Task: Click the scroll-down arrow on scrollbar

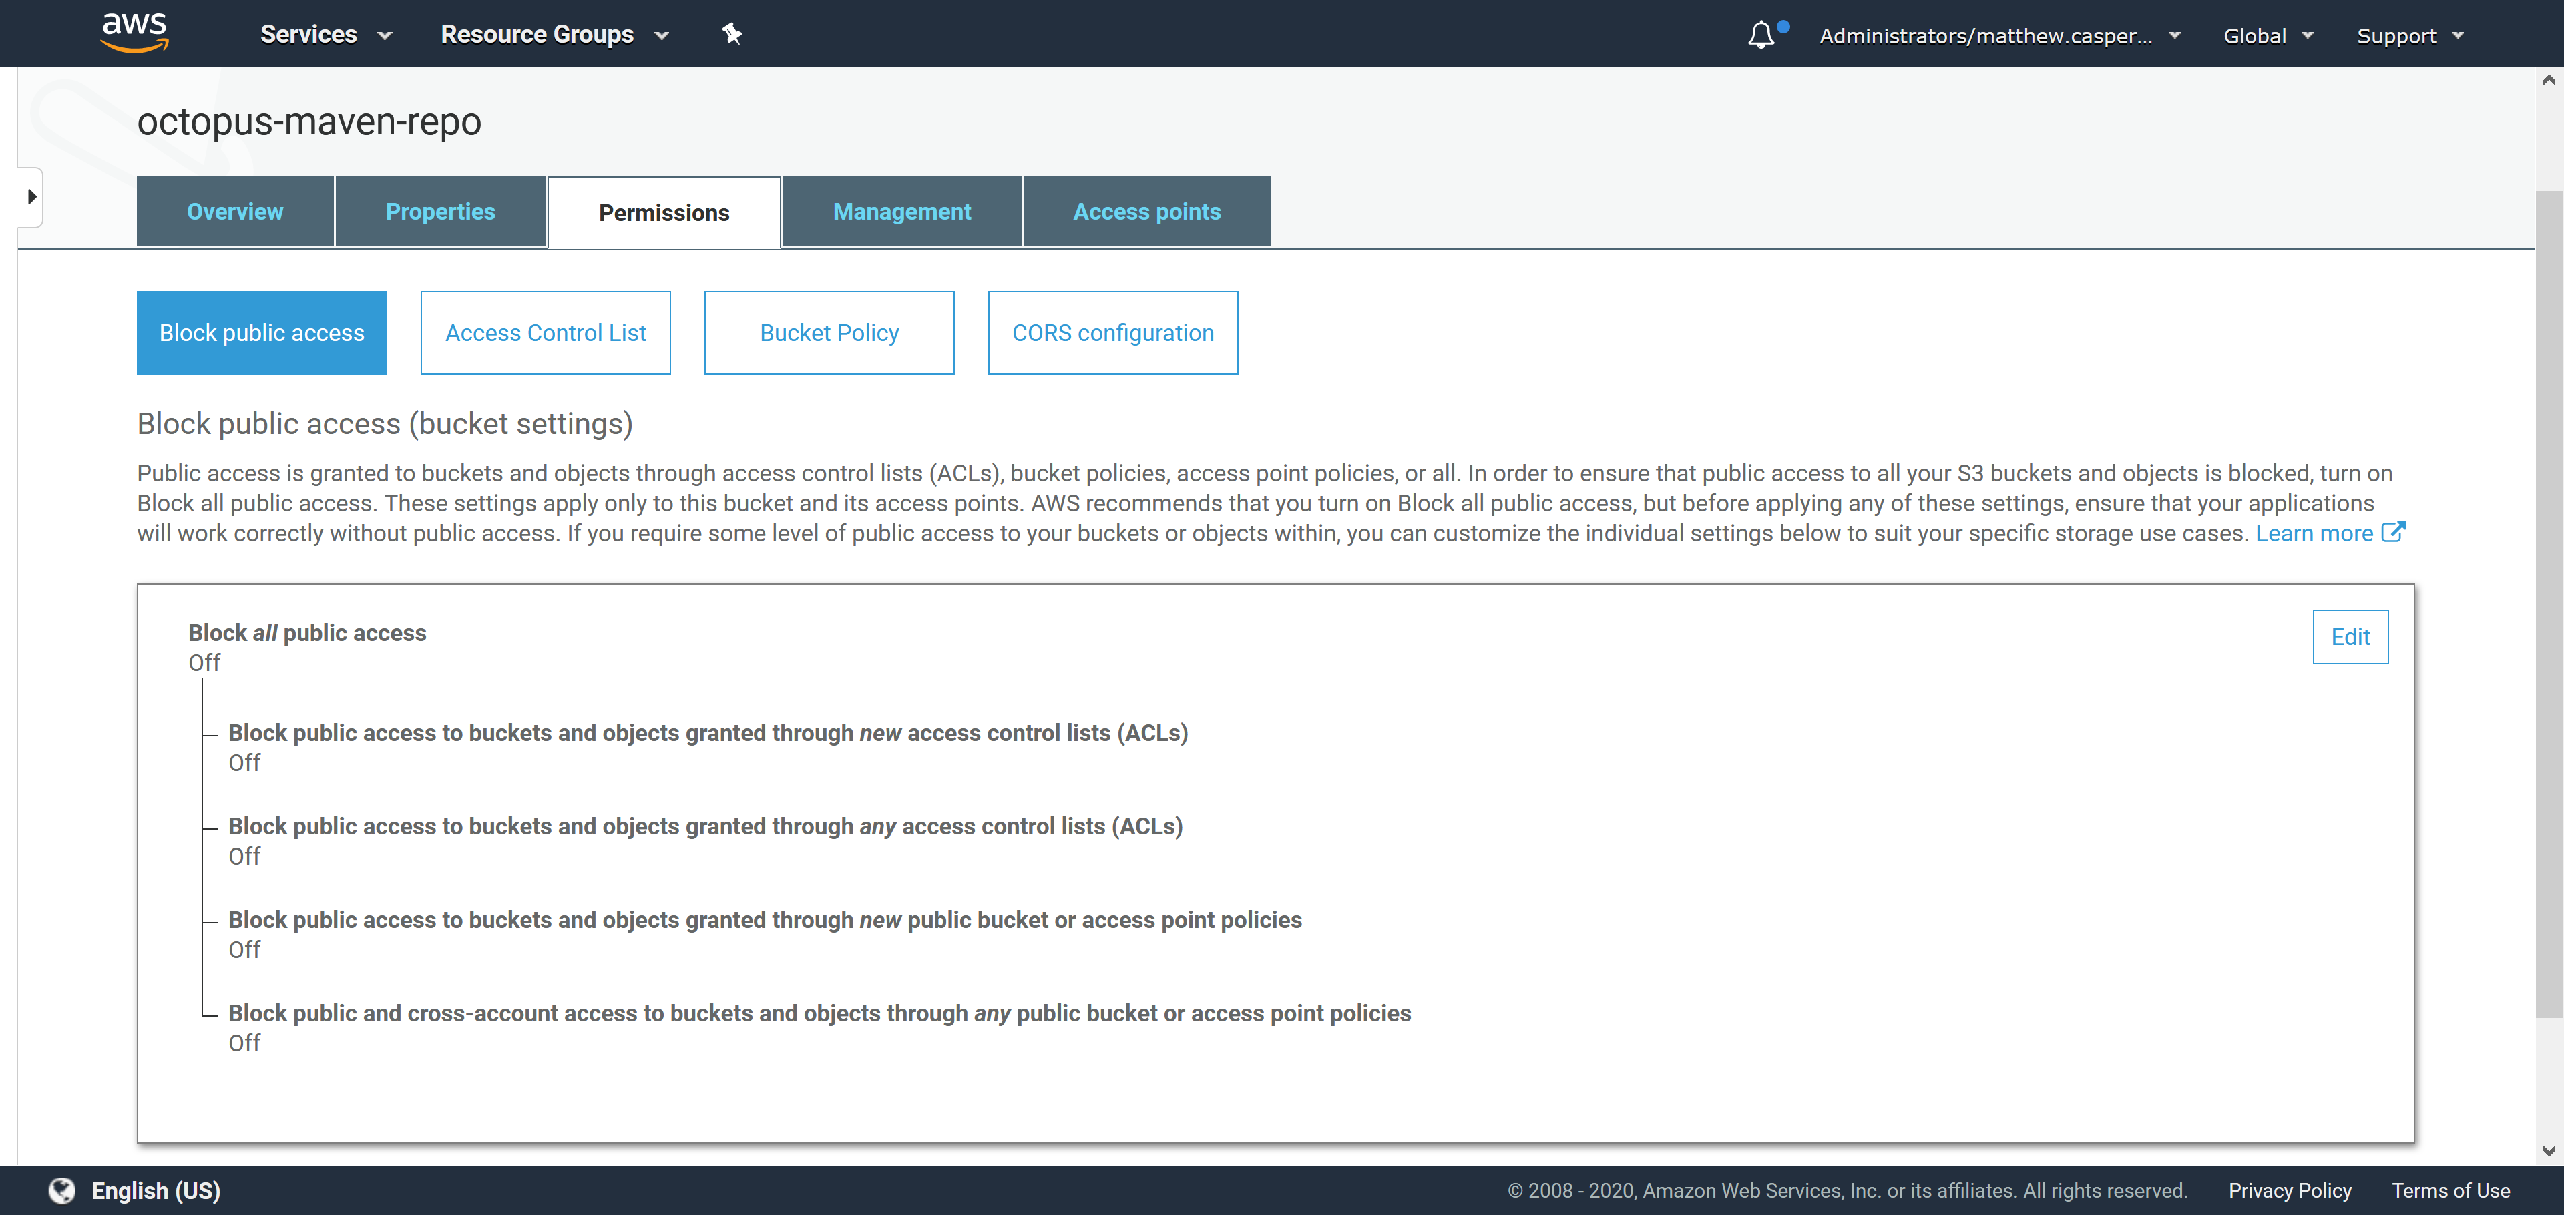Action: tap(2548, 1150)
